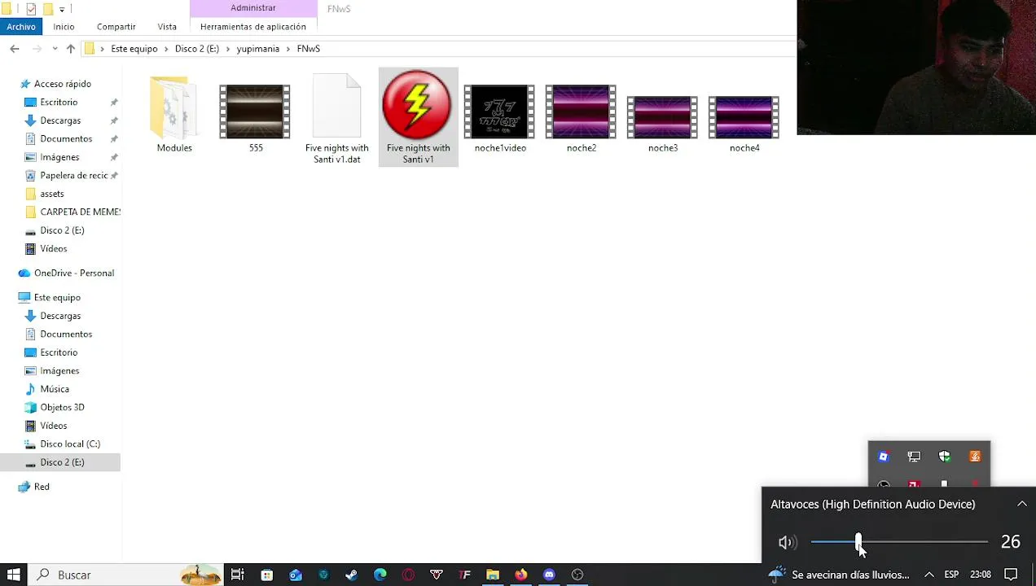Open OBS Studio from the taskbar

577,575
